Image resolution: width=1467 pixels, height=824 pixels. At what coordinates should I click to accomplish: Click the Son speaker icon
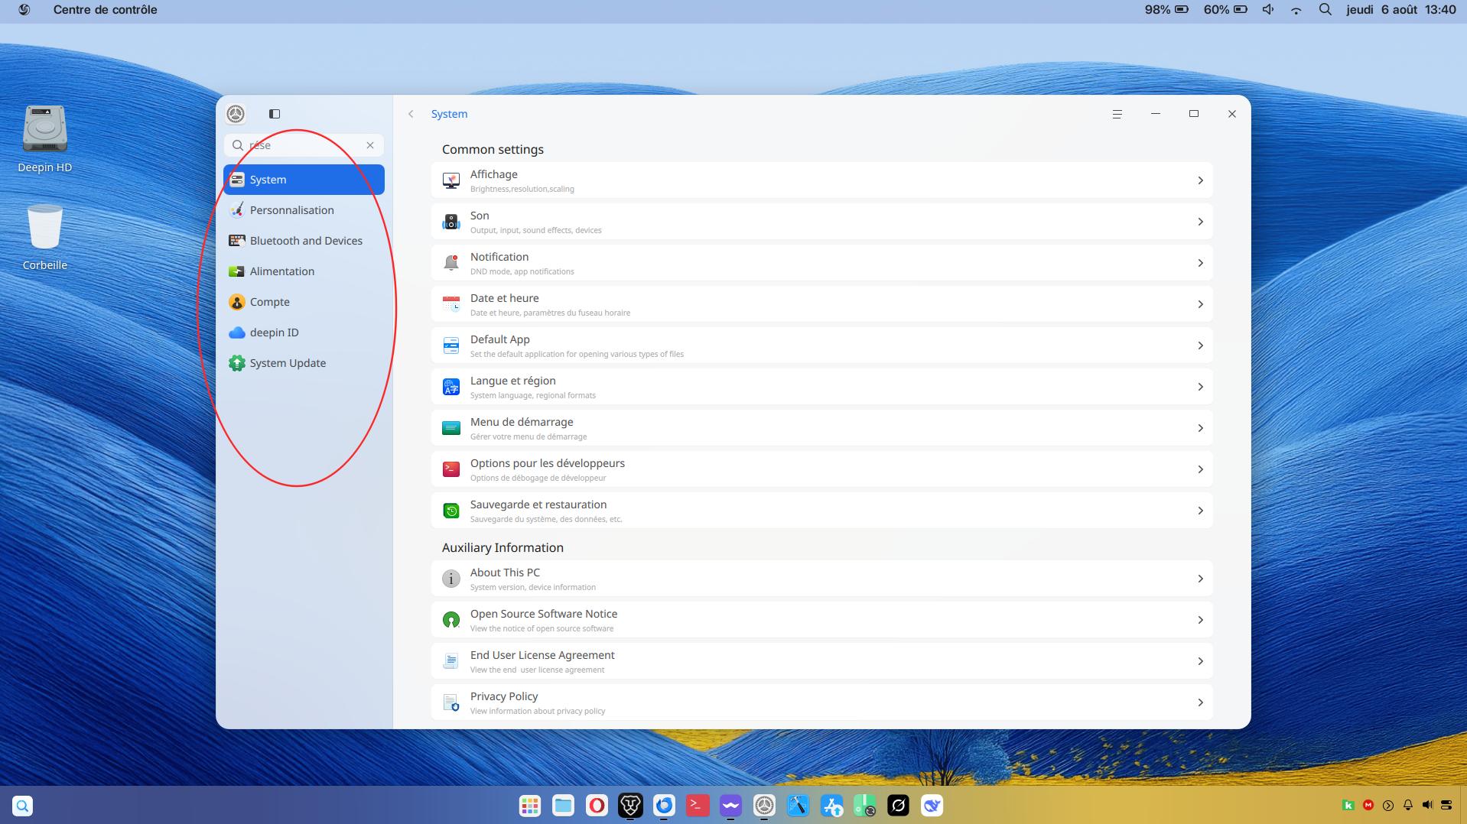(x=451, y=222)
